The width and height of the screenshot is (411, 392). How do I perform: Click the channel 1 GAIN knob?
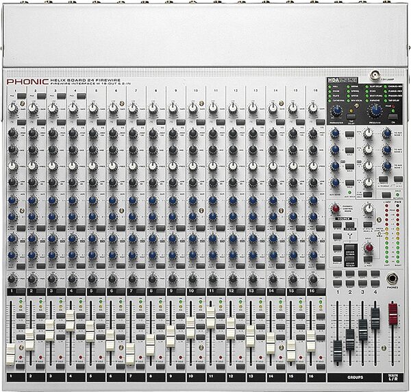pyautogui.click(x=12, y=108)
